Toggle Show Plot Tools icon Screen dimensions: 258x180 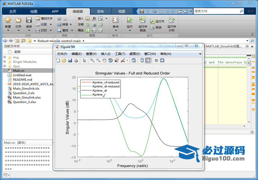click(162, 60)
